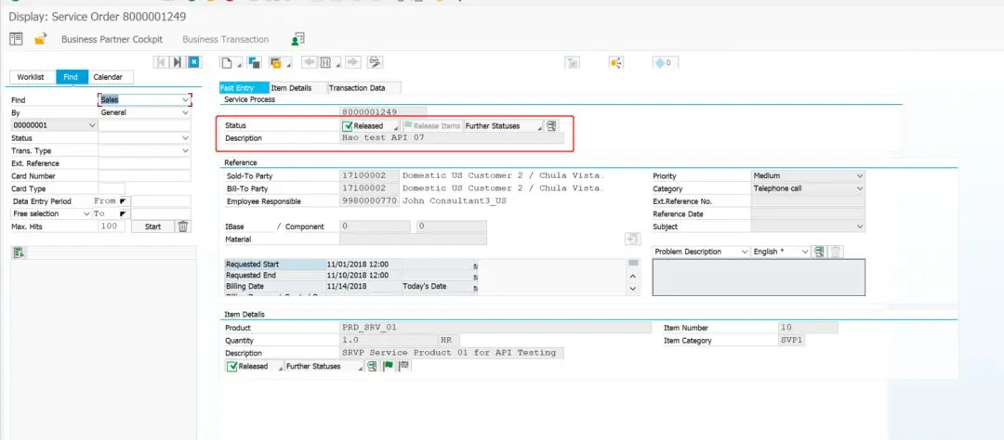This screenshot has height=440, width=1004.
Task: Open the Problem Description text type dropdown
Action: tap(701, 252)
